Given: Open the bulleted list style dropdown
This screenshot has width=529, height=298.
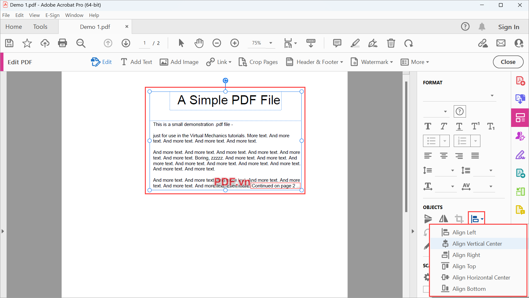Looking at the screenshot, I should (x=445, y=141).
